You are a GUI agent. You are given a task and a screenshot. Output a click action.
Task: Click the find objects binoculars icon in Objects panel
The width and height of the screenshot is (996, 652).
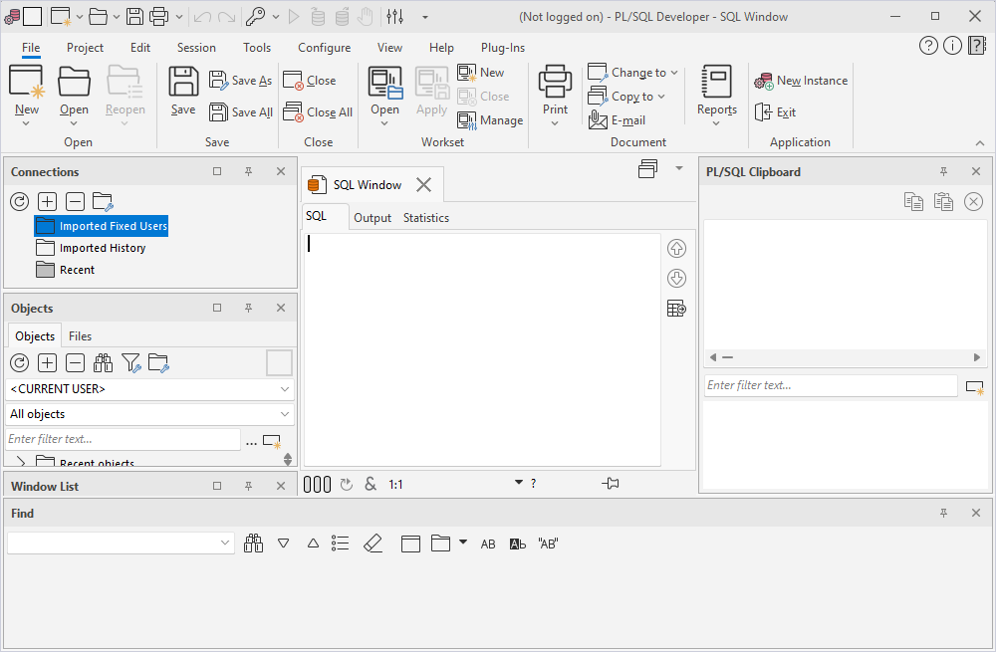[103, 363]
